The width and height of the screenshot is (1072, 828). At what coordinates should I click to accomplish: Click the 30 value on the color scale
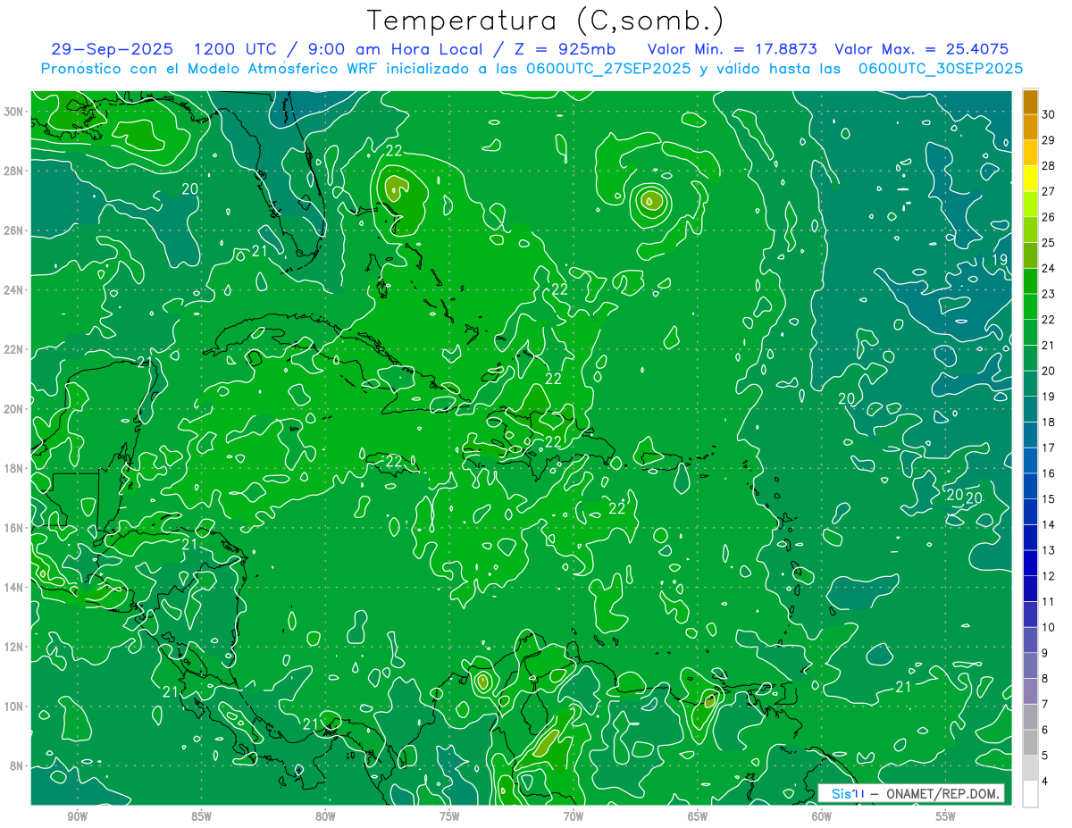1049,114
